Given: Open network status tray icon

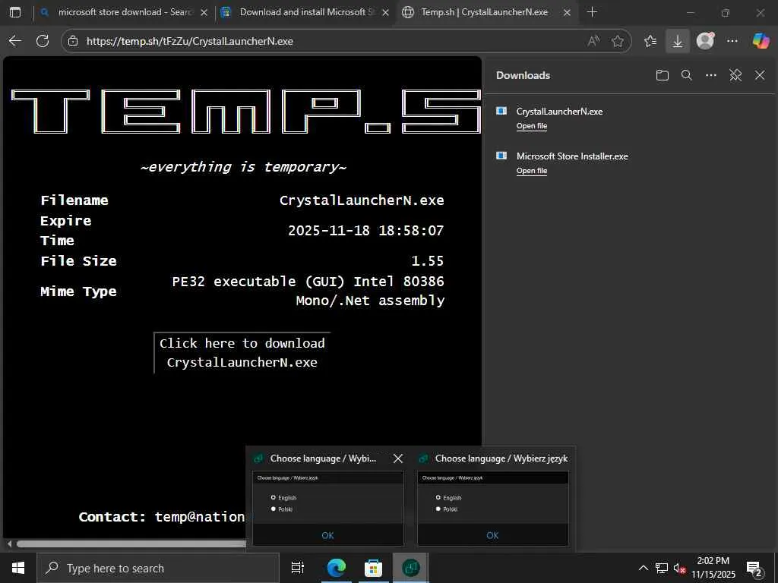Looking at the screenshot, I should click(662, 568).
